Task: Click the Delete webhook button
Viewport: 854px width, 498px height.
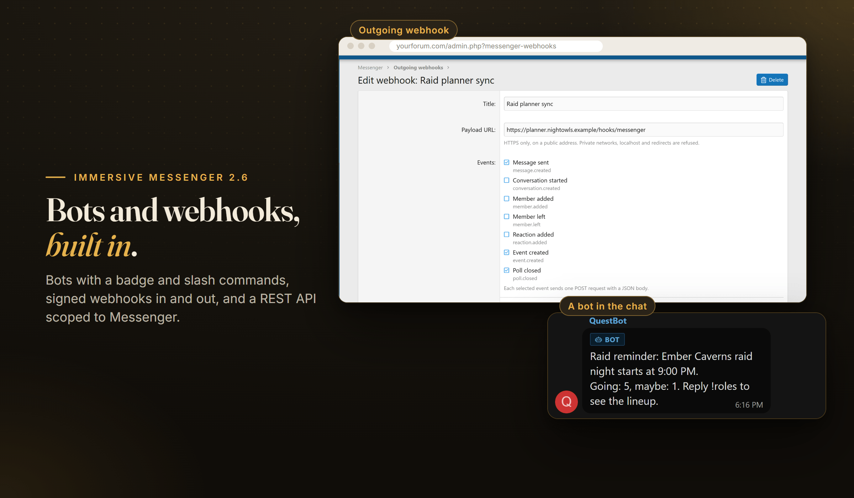Action: coord(772,80)
